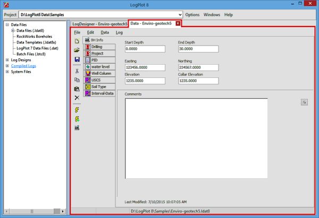
Task: Select Batch Files (.btc8) in the tree
Action: click(31, 54)
